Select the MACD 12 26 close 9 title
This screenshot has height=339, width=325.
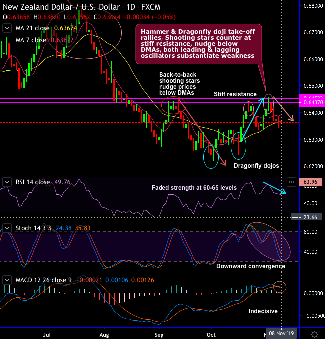click(44, 280)
